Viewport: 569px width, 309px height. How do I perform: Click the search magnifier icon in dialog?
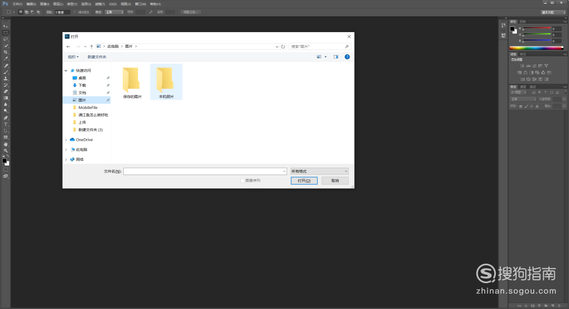point(347,46)
